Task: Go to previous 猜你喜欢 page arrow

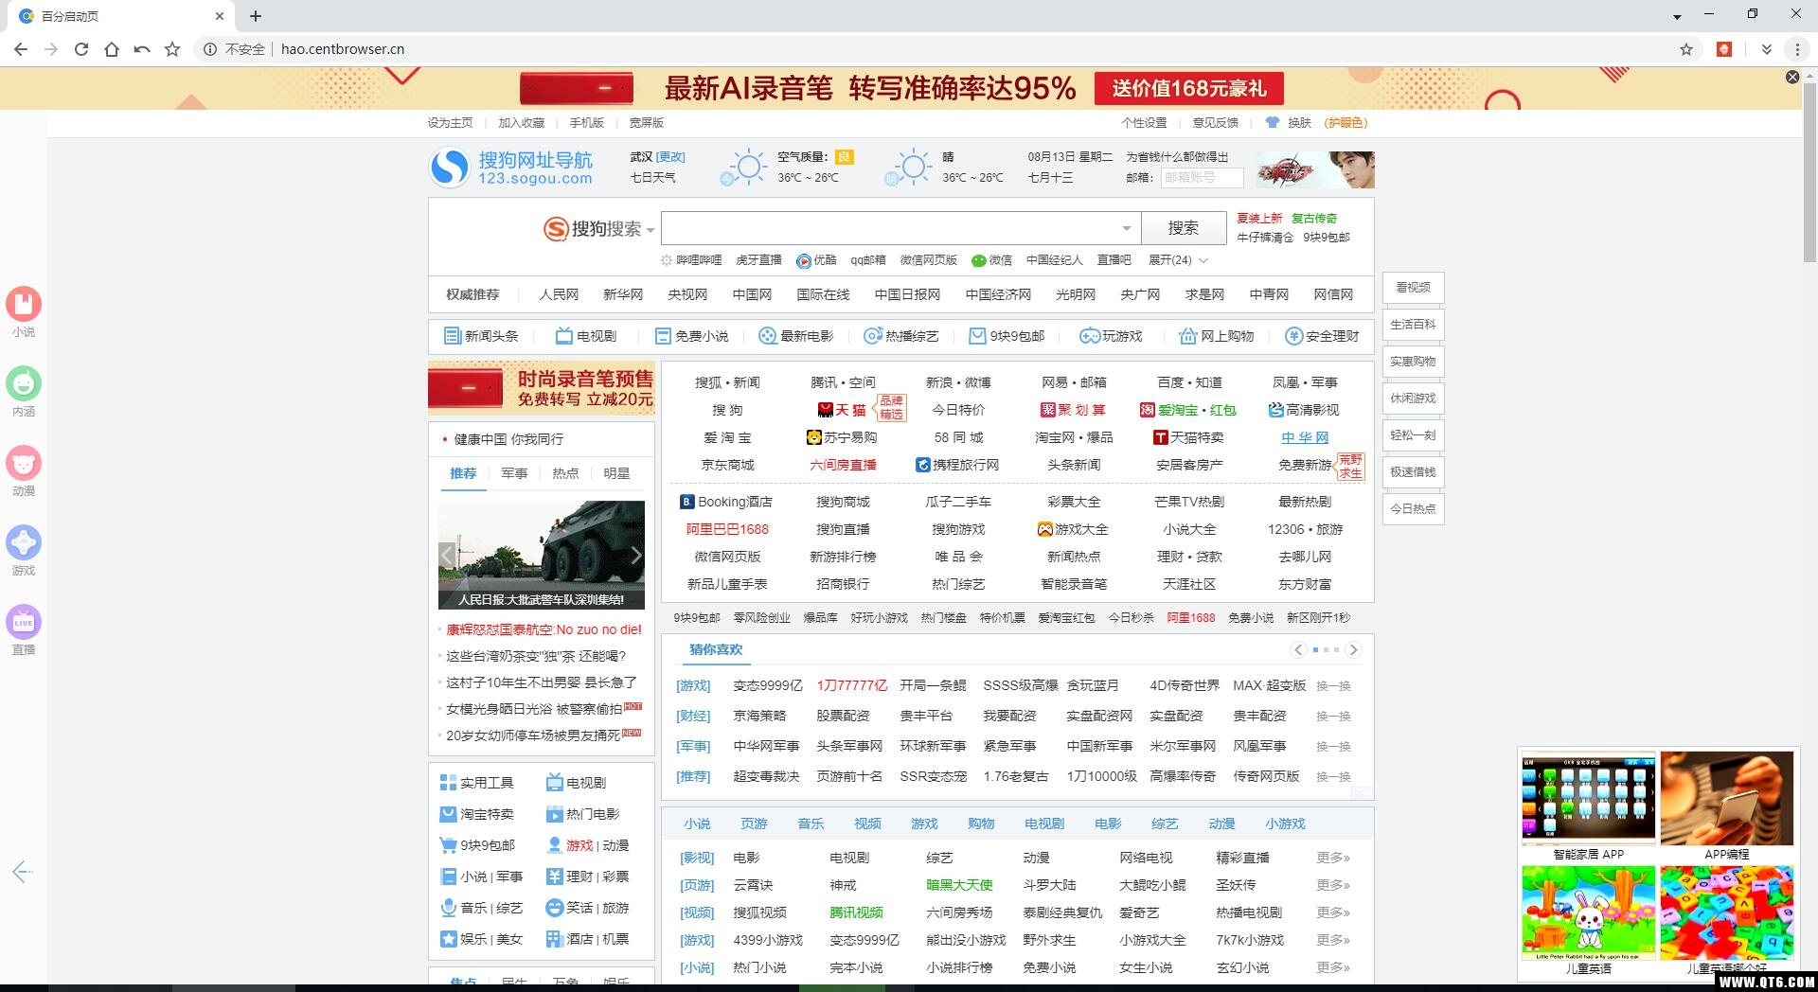Action: click(x=1298, y=649)
